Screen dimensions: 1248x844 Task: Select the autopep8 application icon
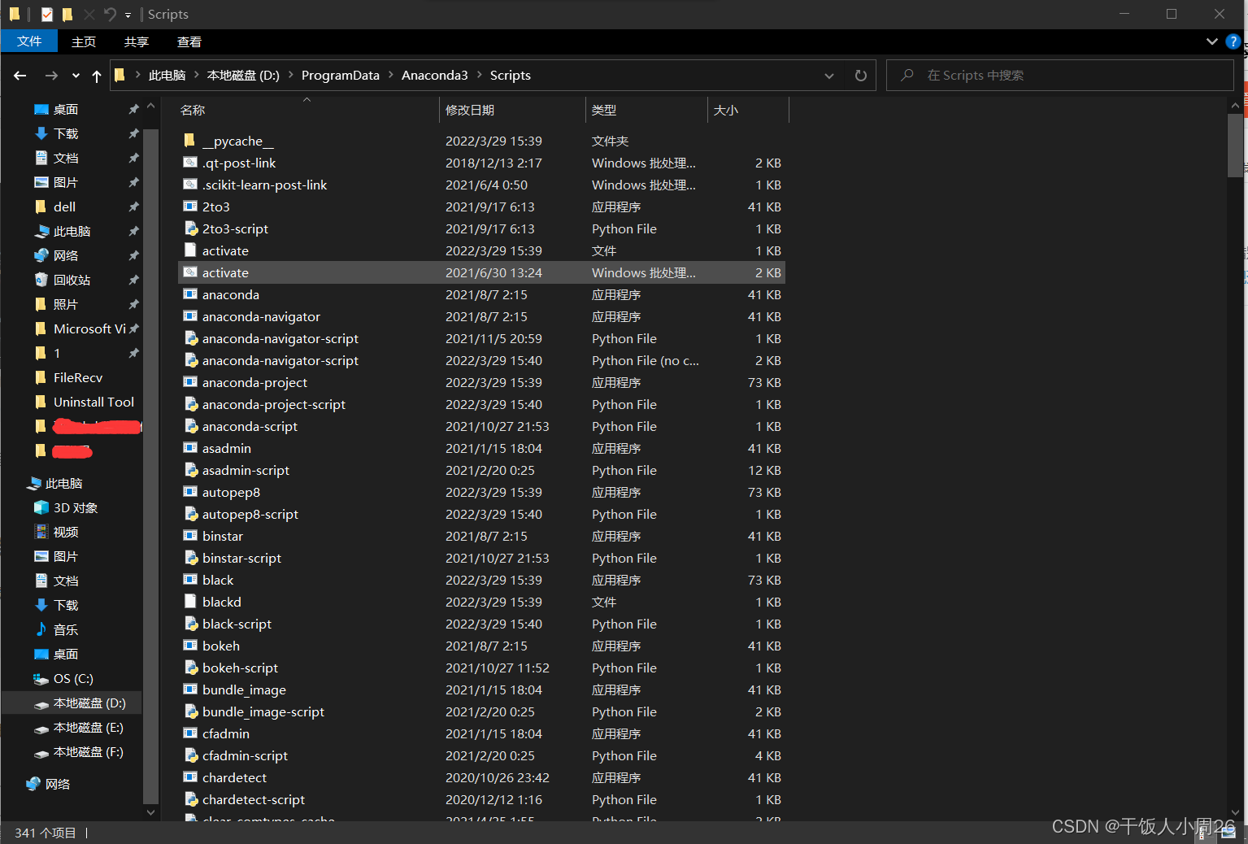pyautogui.click(x=190, y=492)
